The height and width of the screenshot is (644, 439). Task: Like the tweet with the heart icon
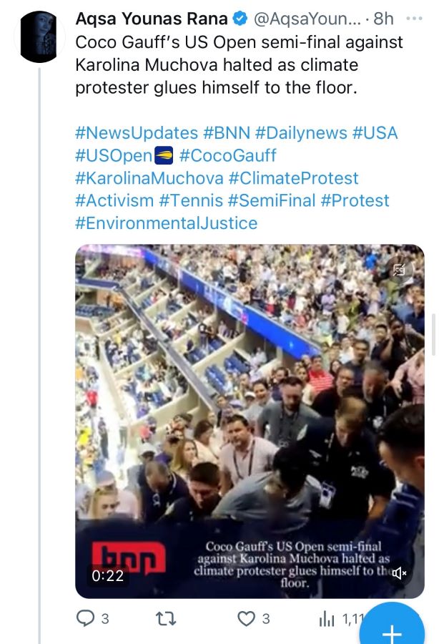[x=246, y=618]
